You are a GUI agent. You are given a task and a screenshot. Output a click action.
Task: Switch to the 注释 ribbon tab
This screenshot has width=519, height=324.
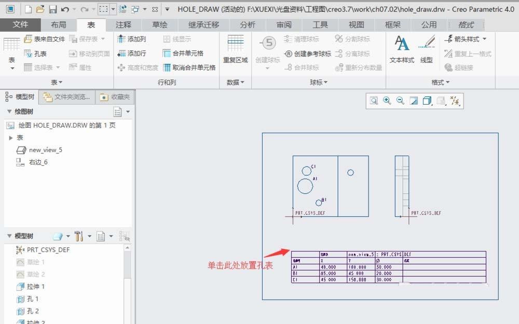coord(122,24)
